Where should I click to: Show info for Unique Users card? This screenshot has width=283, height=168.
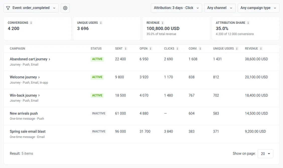(x=101, y=23)
